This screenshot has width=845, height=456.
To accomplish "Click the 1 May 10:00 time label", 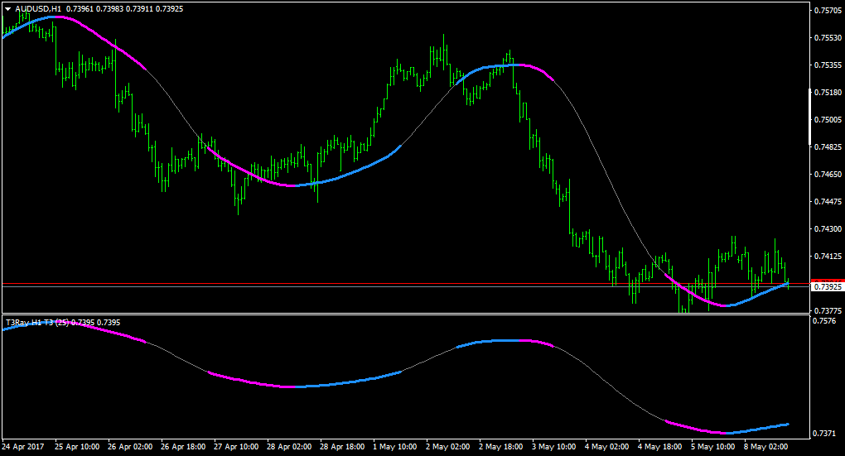I will click(x=395, y=447).
